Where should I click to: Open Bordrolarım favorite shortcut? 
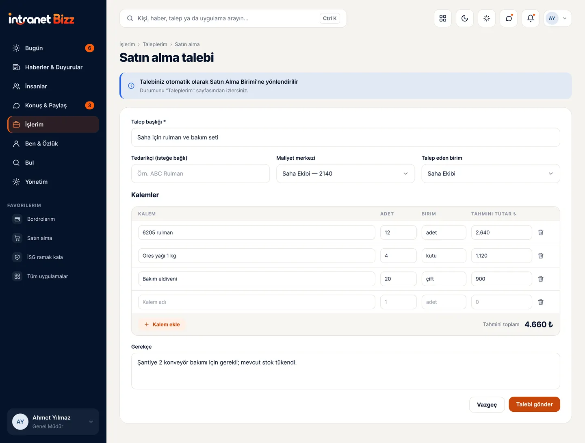point(53,219)
